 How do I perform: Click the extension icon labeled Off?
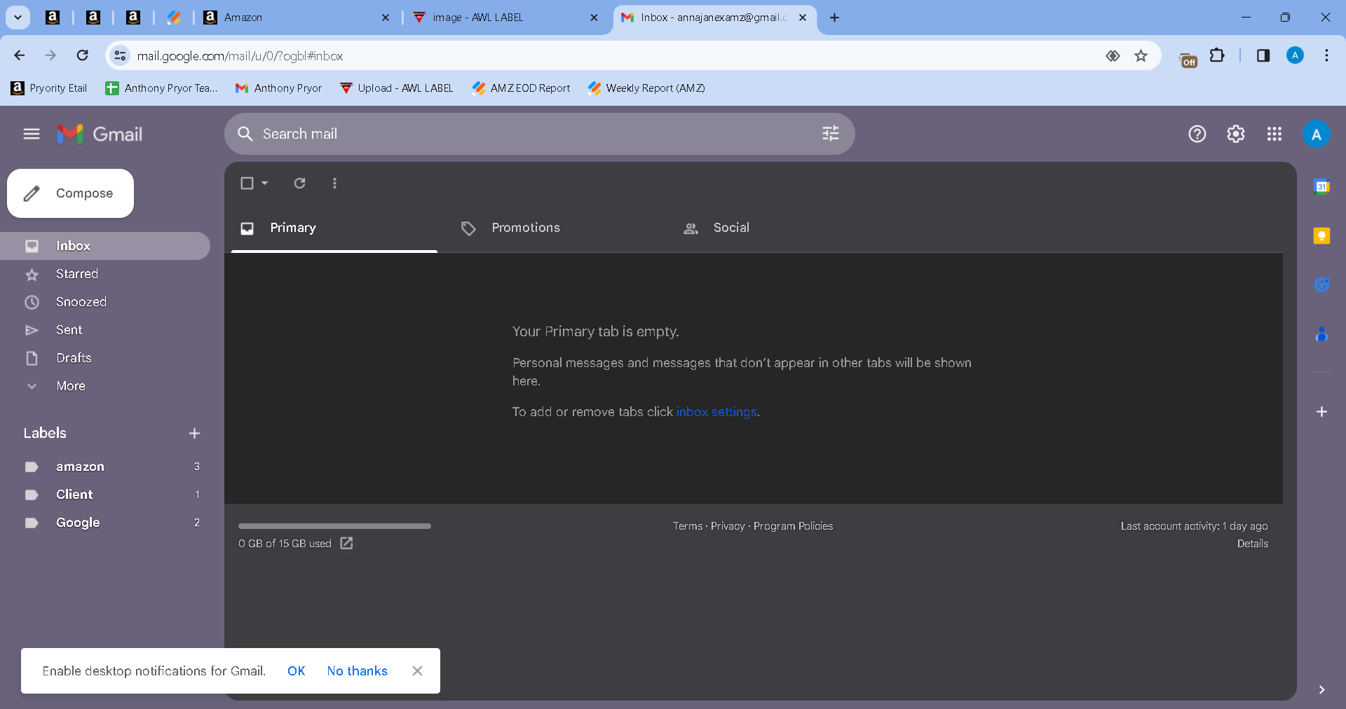point(1188,60)
